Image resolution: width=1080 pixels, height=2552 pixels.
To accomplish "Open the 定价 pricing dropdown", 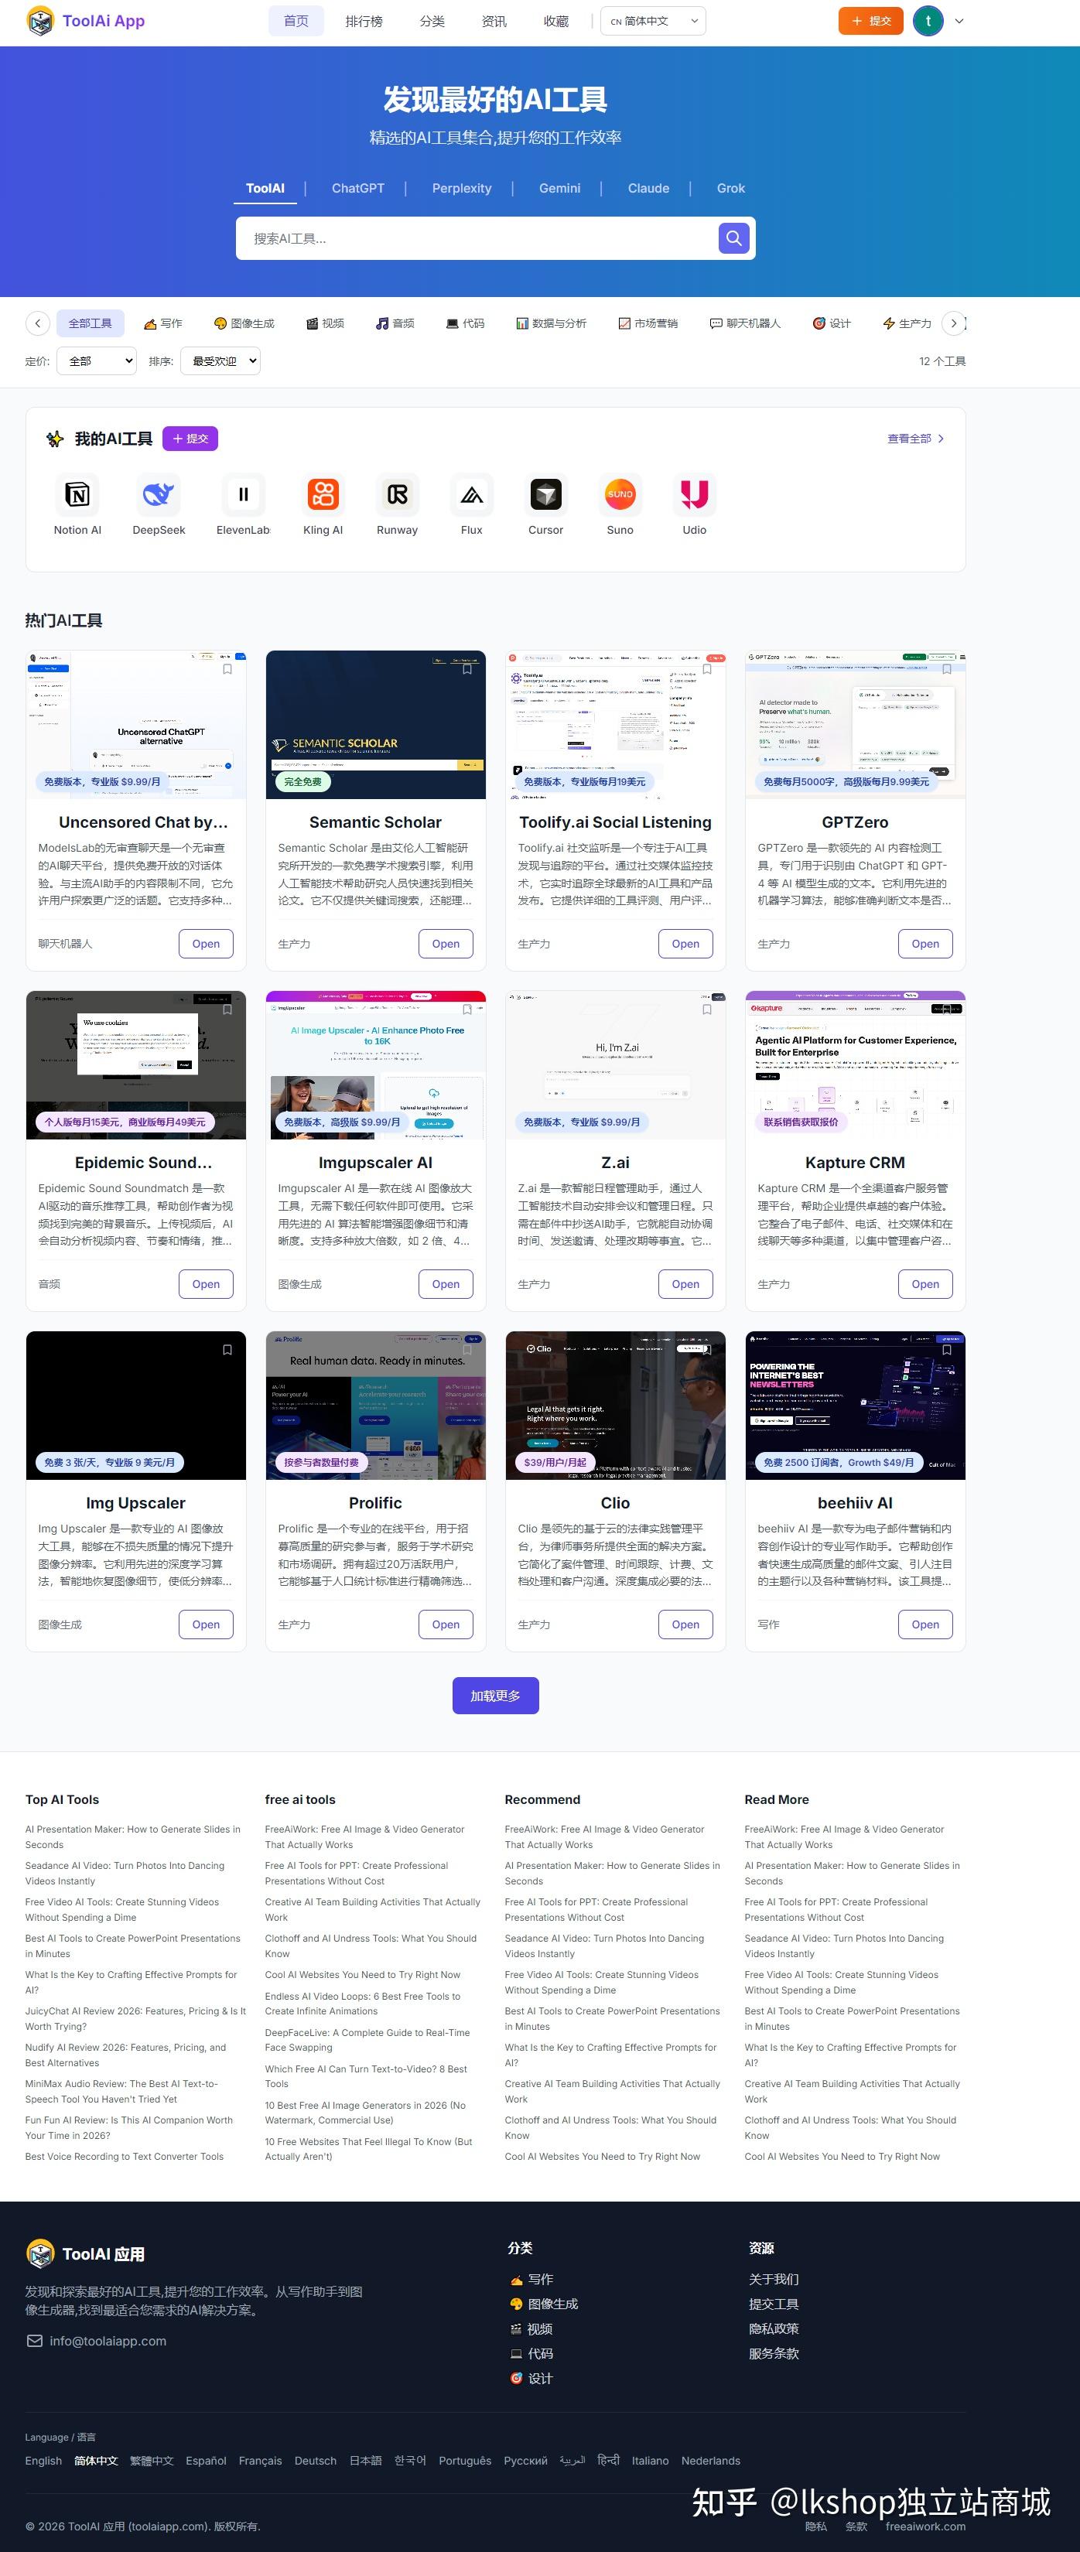I will [x=96, y=361].
